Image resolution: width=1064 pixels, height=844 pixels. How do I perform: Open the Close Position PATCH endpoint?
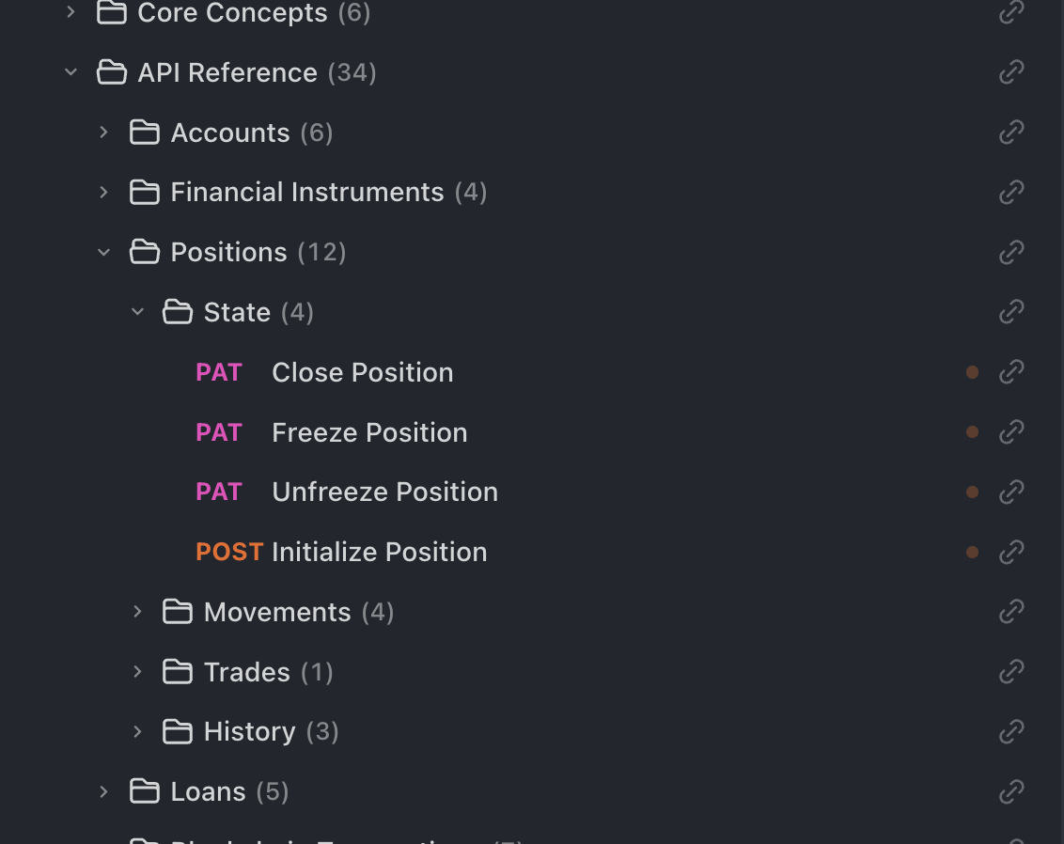coord(362,372)
